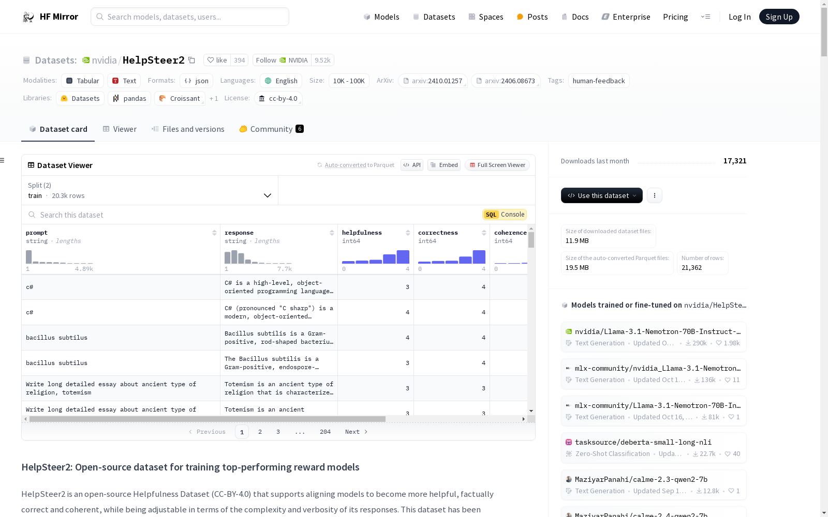The image size is (828, 517).
Task: Open tasksource/deberta-small-long-nli model card
Action: (654, 448)
